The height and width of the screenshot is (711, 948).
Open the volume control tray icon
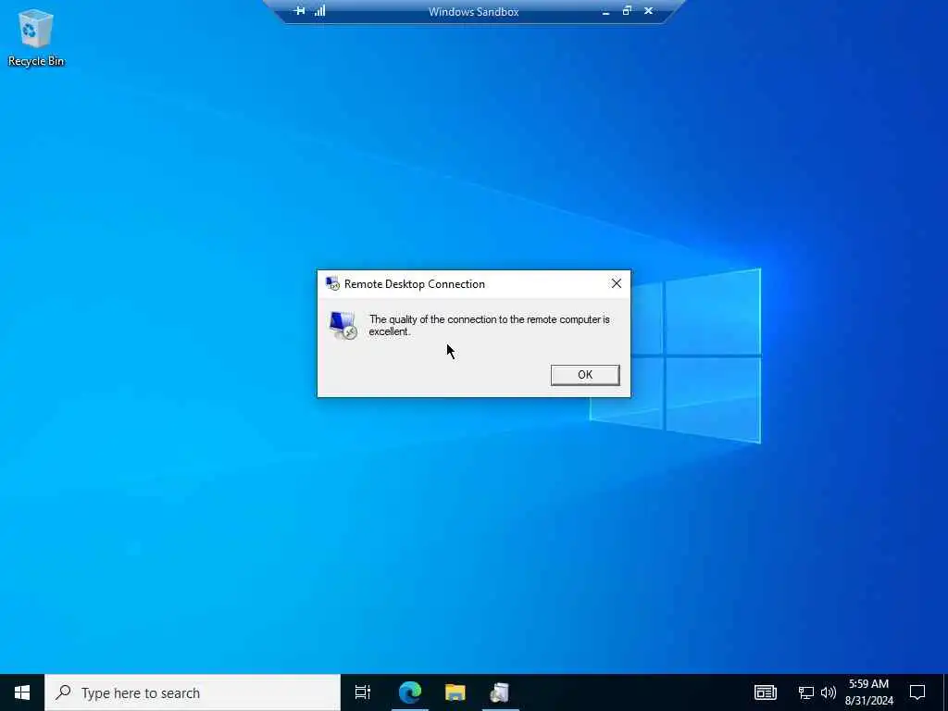pos(828,692)
